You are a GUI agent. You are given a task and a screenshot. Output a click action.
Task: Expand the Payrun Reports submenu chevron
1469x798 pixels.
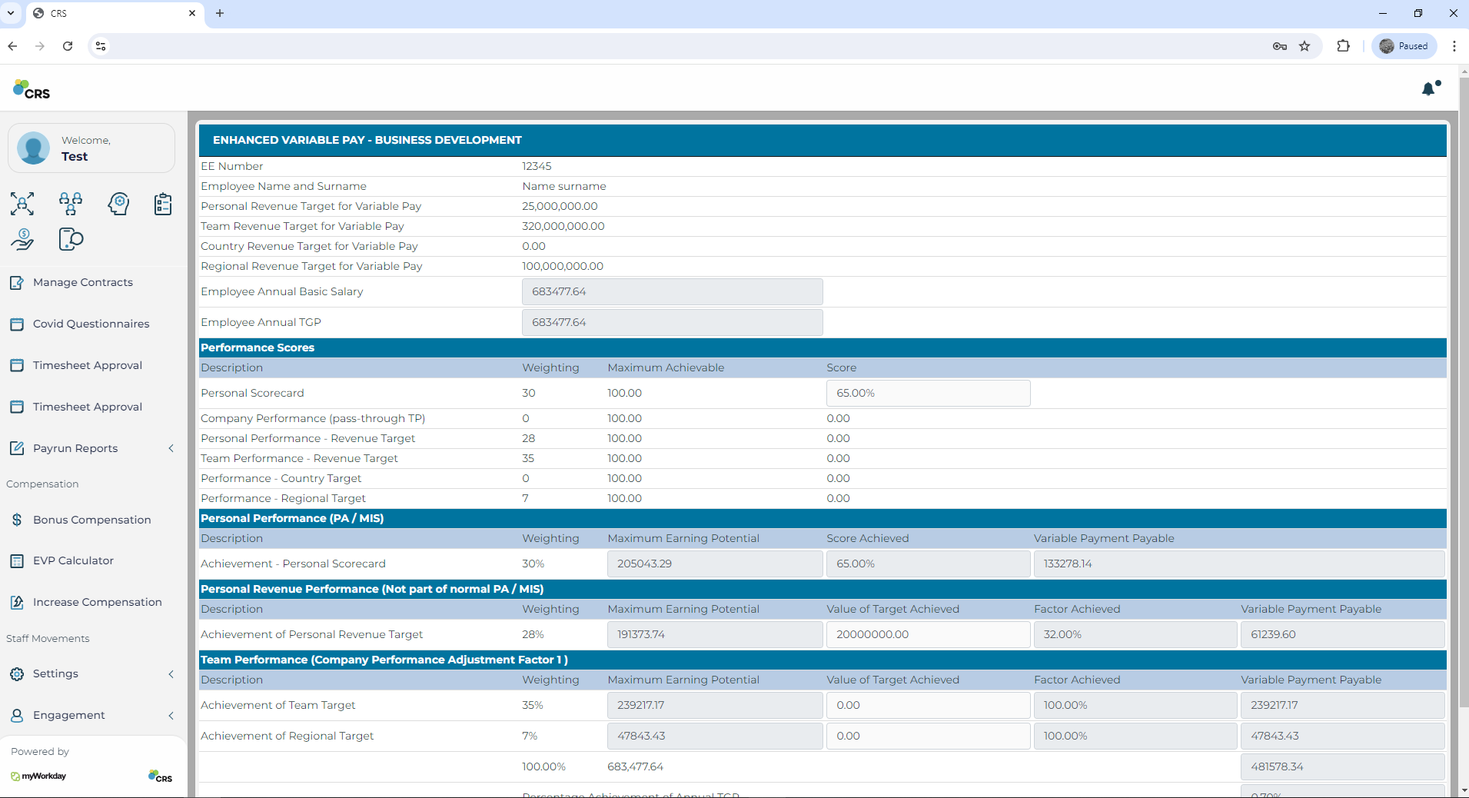coord(171,448)
